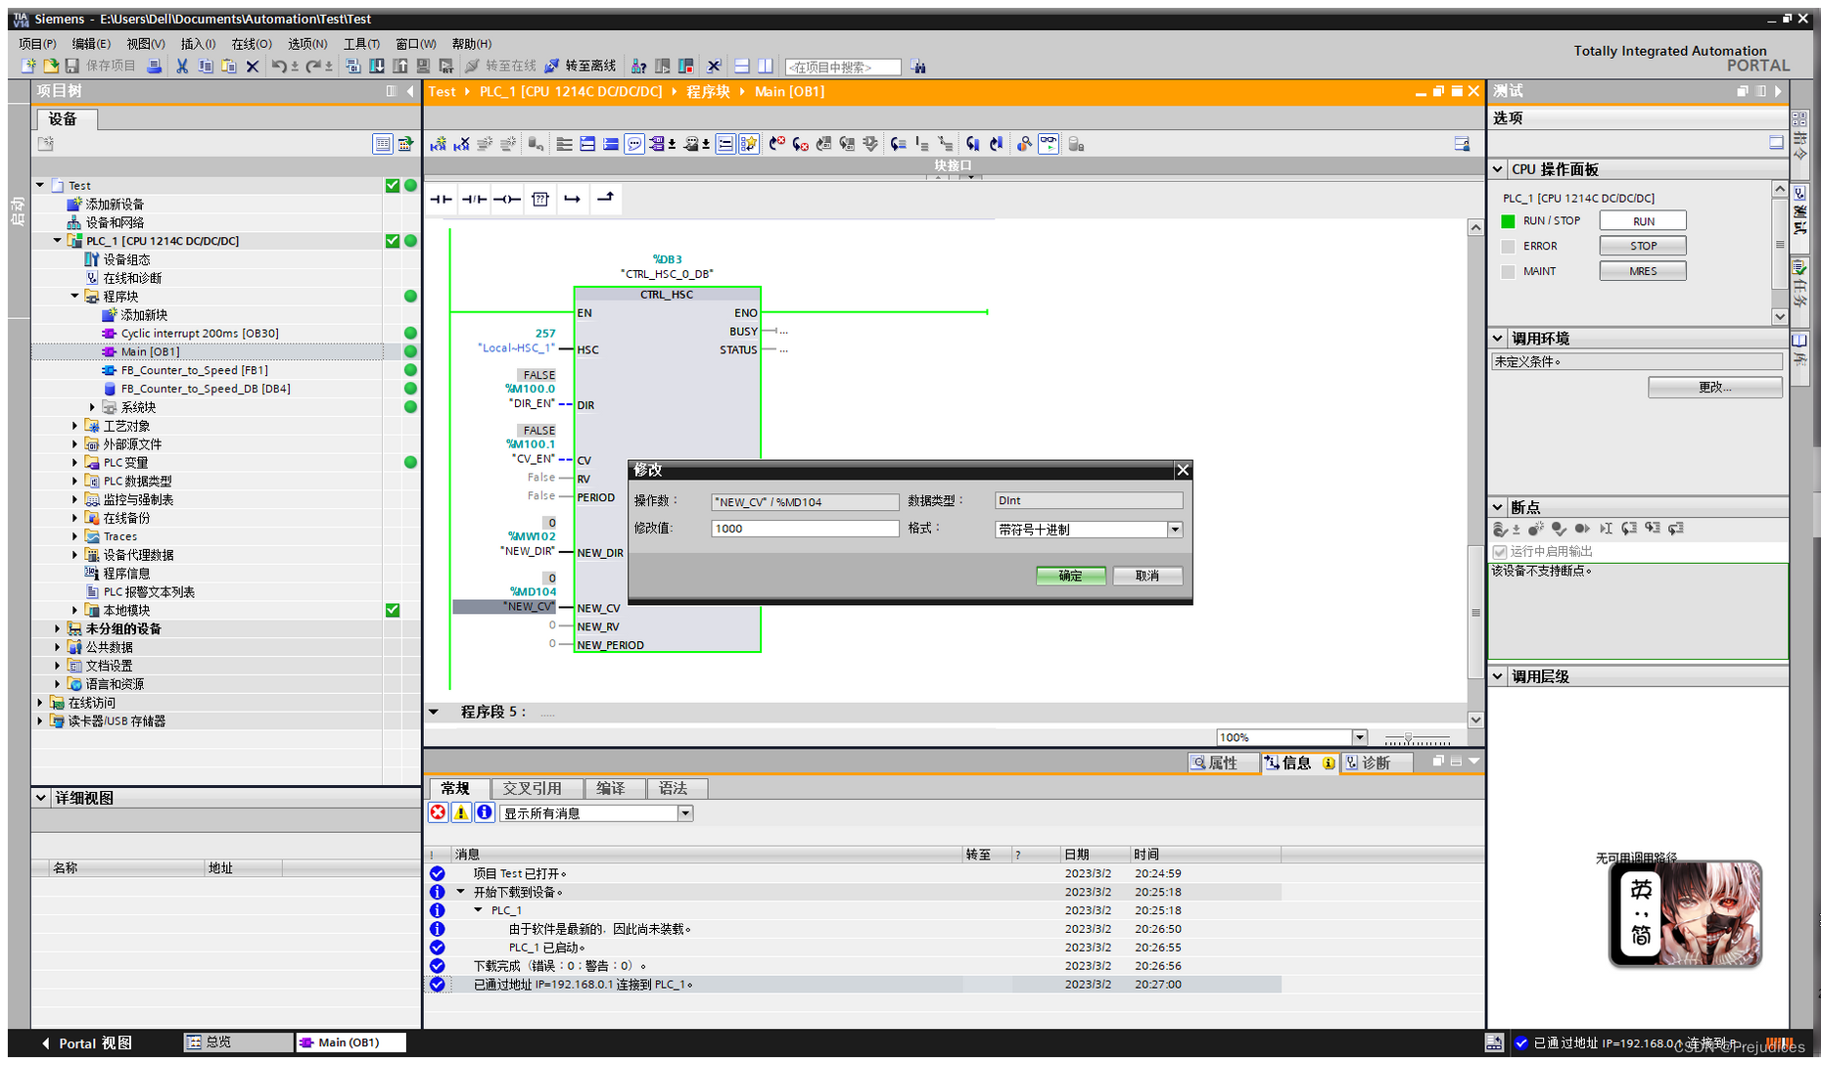Collapse the CPU operator panel section
This screenshot has width=1821, height=1065.
tap(1498, 169)
